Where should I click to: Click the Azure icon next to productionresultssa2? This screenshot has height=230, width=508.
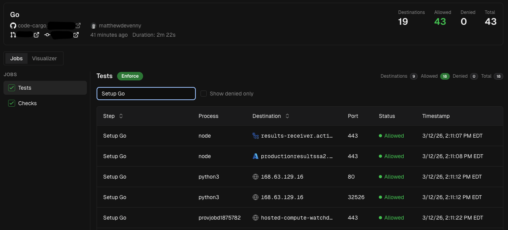click(256, 156)
